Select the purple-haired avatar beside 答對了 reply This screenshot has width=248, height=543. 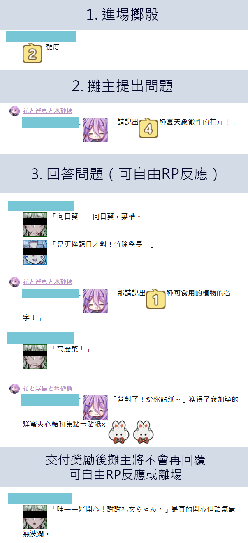[96, 407]
